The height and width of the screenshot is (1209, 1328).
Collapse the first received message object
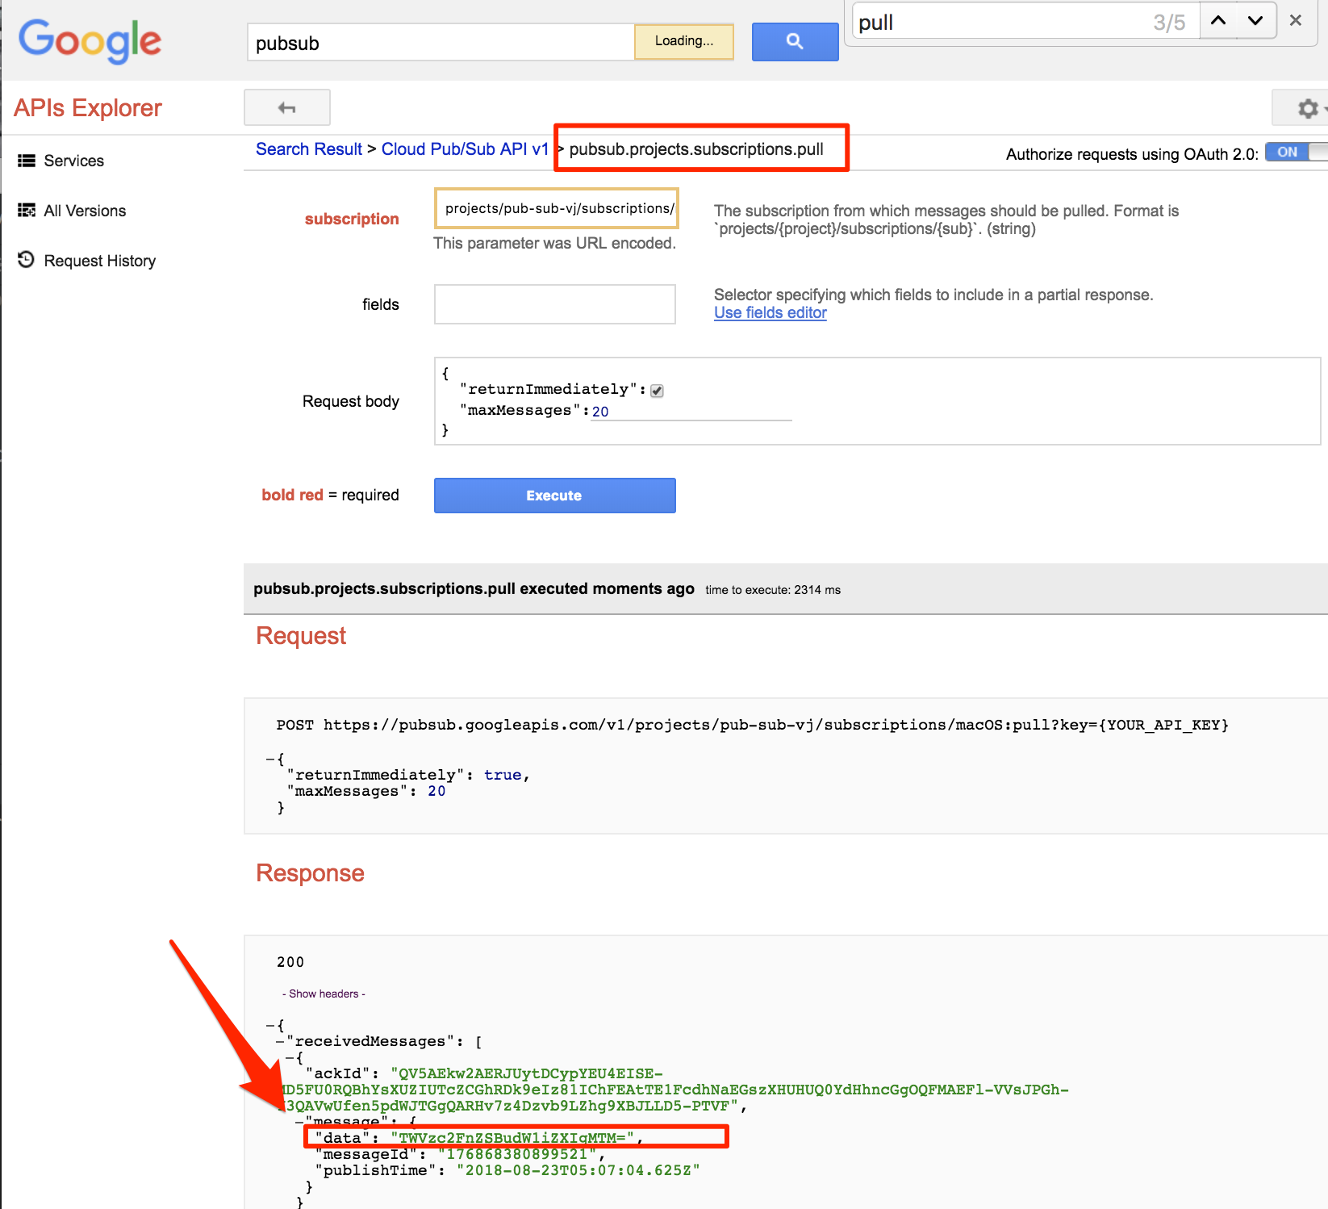click(x=290, y=1057)
